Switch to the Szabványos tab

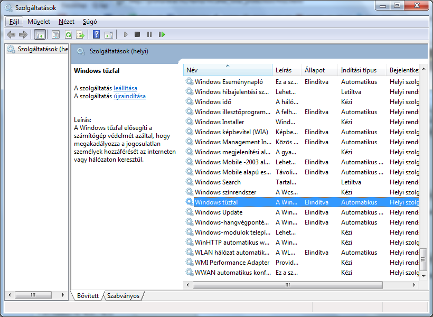[x=123, y=296]
